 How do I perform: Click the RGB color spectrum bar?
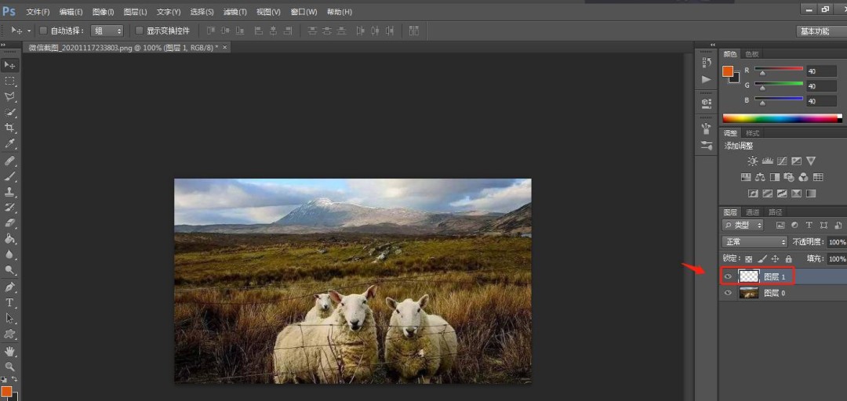[x=780, y=118]
